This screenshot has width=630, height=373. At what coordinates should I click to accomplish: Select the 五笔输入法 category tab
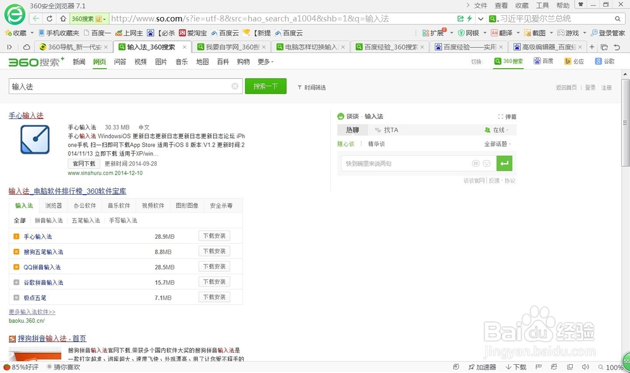click(86, 221)
